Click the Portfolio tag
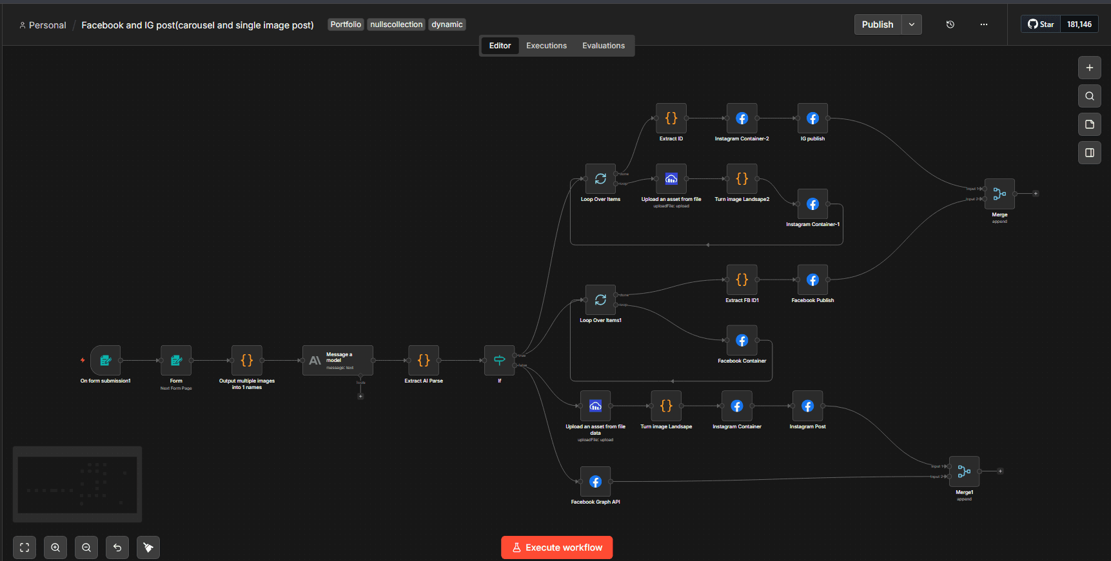Viewport: 1111px width, 561px height. (346, 24)
